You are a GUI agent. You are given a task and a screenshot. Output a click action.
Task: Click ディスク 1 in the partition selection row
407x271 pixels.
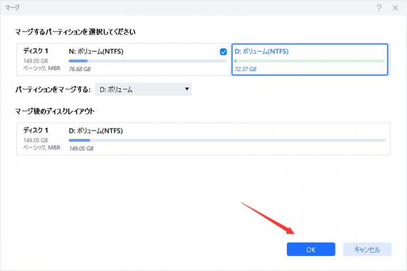point(36,51)
